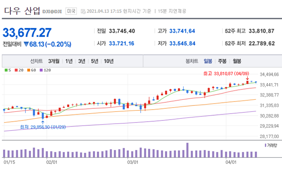Click the orange 60-day moving average swatch
The height and width of the screenshot is (169, 282).
pos(29,70)
